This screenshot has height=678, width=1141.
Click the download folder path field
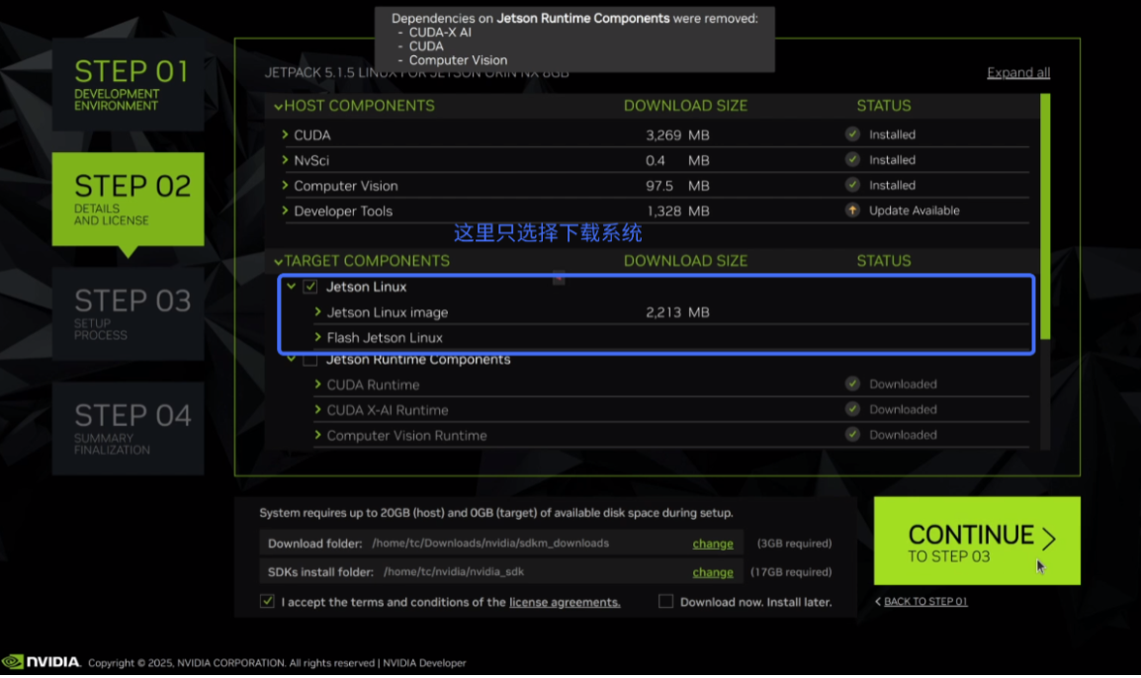tap(501, 544)
